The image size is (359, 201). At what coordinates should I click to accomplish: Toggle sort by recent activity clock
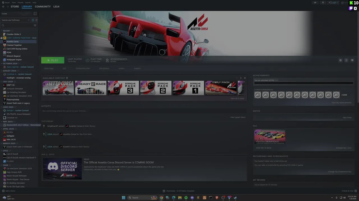[33, 20]
